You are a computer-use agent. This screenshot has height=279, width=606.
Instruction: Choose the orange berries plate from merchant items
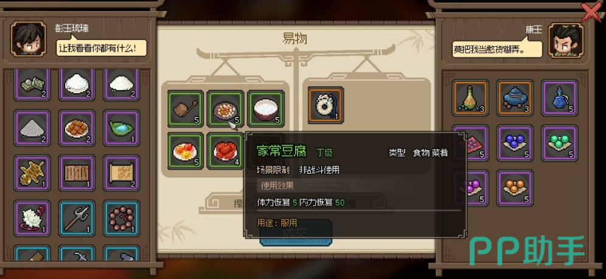[x=515, y=188]
